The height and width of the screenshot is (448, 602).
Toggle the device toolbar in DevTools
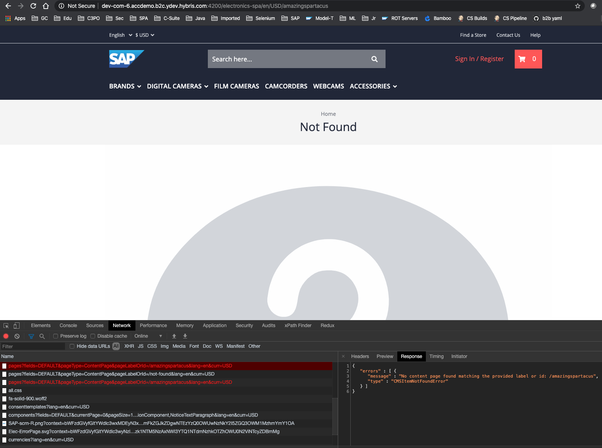[16, 325]
